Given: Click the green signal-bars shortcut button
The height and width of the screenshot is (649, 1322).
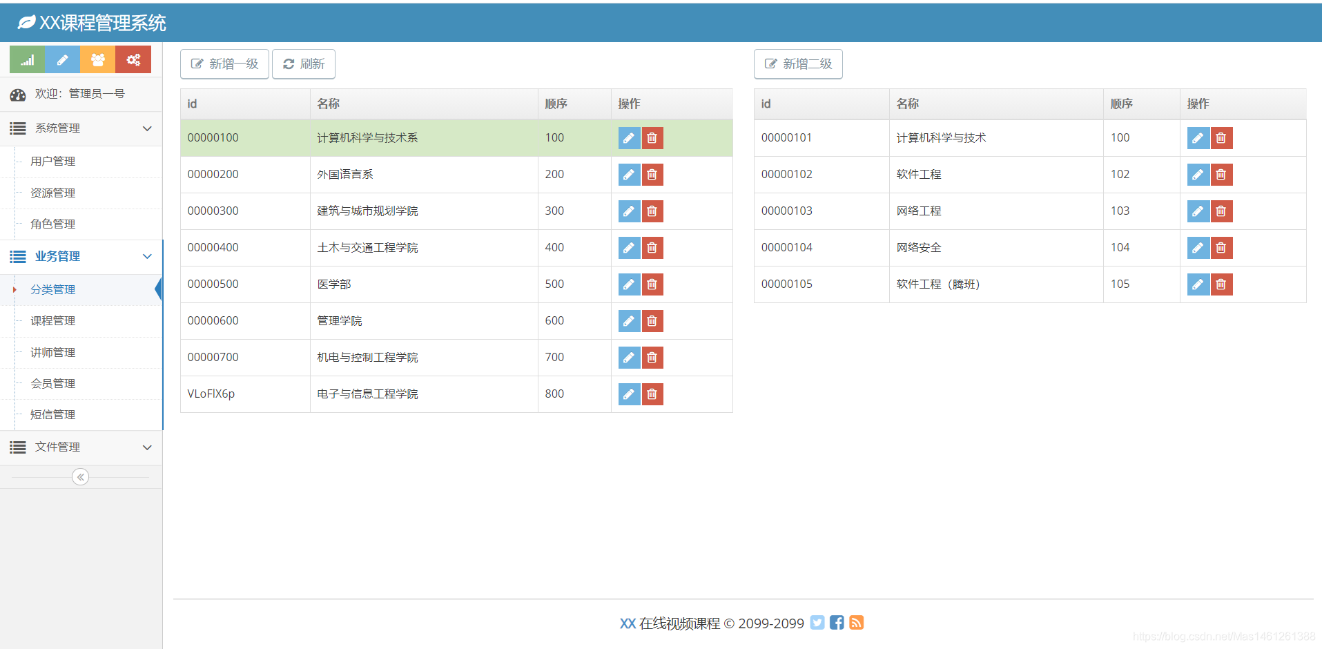Looking at the screenshot, I should coord(28,60).
